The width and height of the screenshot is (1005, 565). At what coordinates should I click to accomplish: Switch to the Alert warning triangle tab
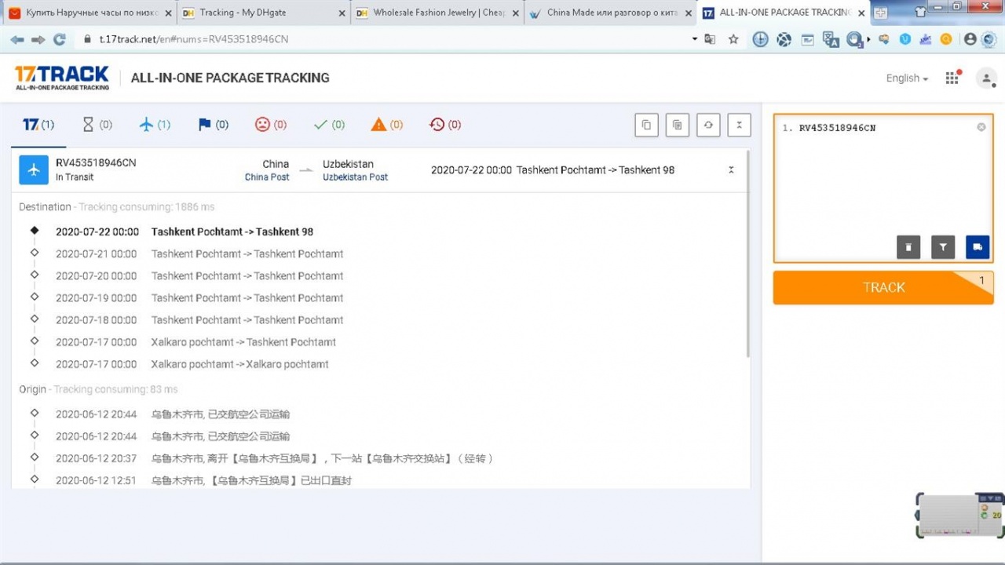tap(387, 125)
